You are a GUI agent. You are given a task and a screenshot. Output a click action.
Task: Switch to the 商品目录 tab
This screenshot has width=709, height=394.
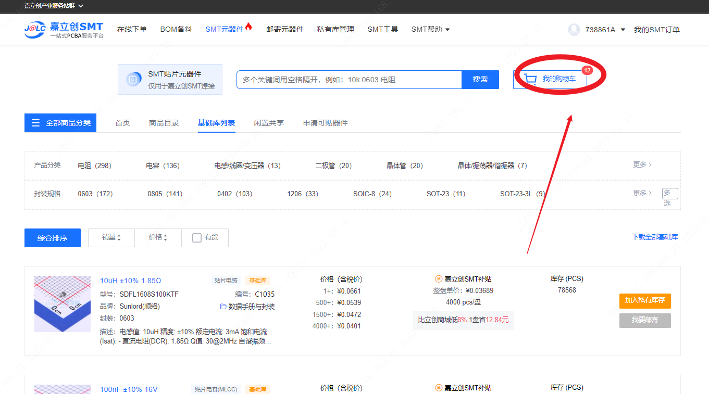(x=164, y=123)
